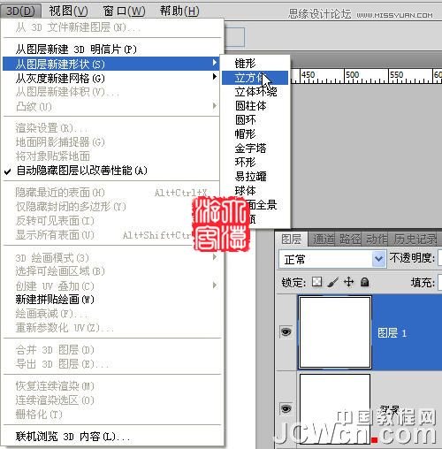The height and width of the screenshot is (449, 442).
Task: Click the 500 mark on horizontal ruler
Action: click(353, 75)
